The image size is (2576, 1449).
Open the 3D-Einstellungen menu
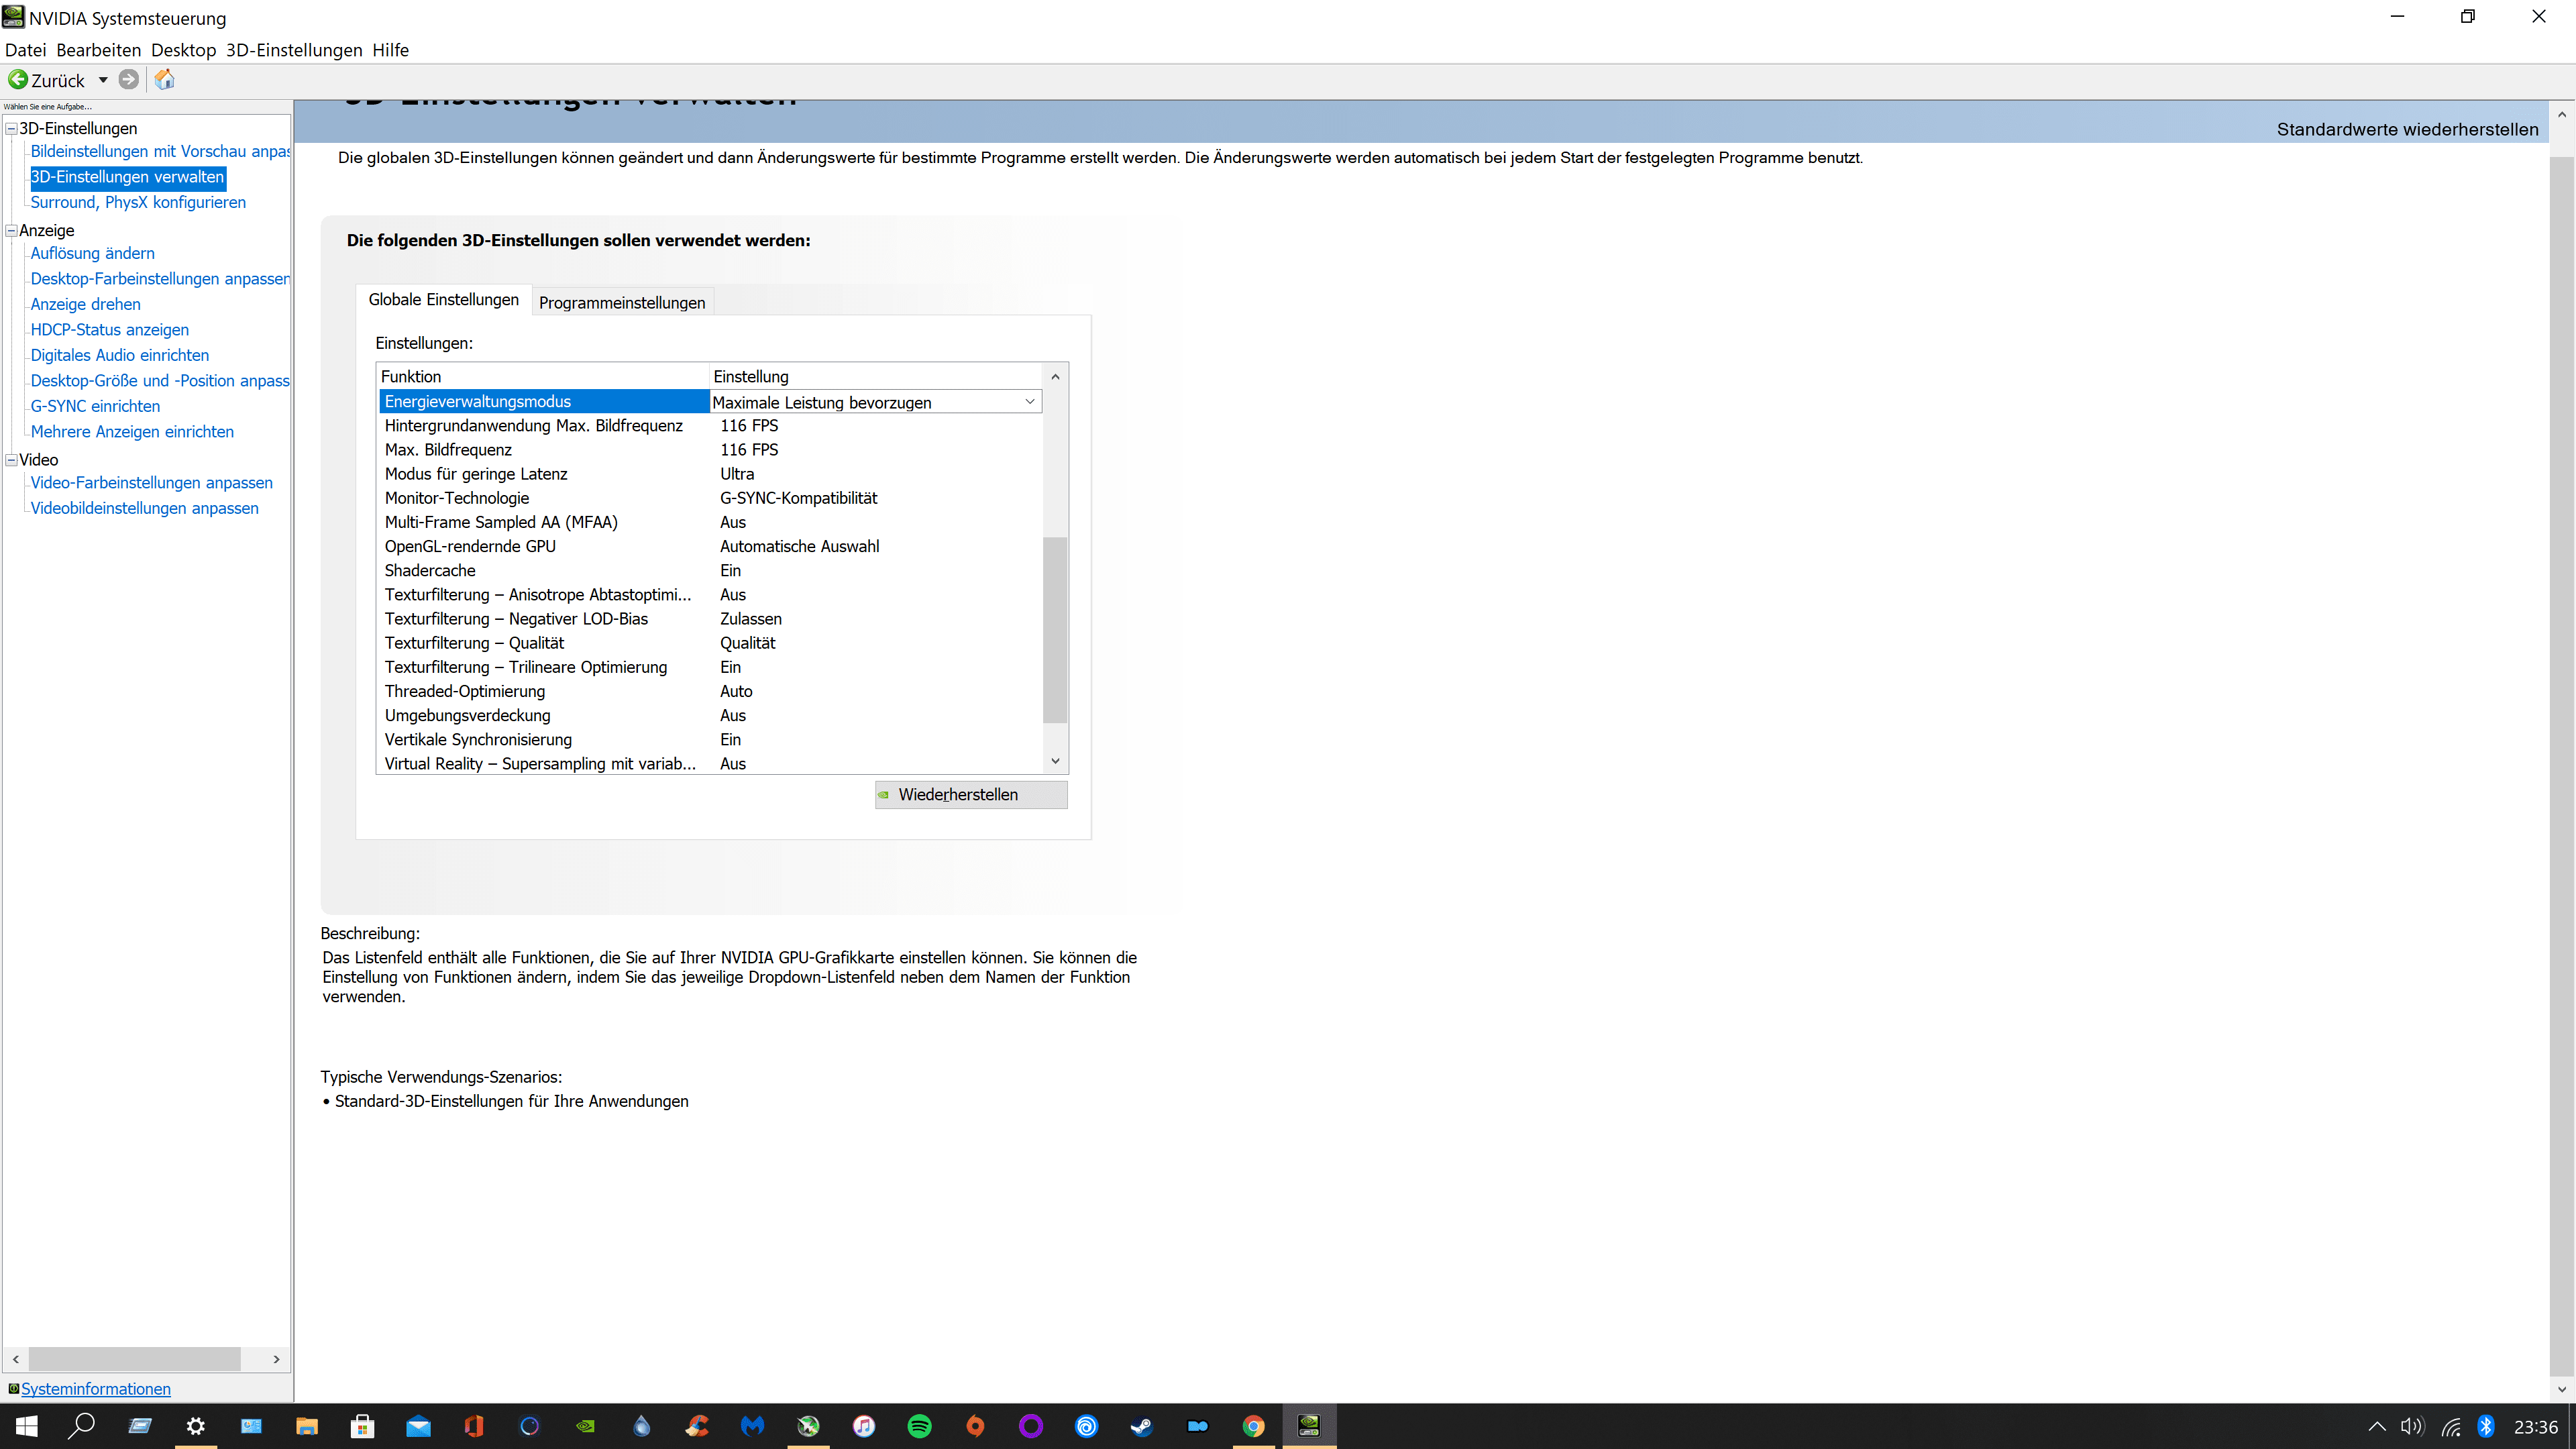pos(294,50)
